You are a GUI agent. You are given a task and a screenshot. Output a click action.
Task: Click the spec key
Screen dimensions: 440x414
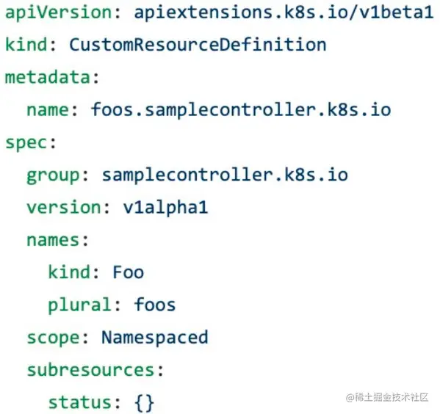(26, 143)
